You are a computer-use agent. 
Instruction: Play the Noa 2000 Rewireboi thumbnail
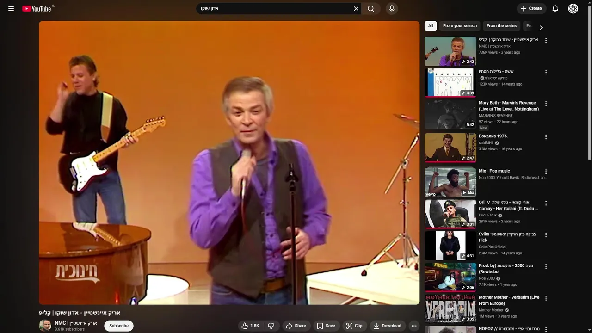pyautogui.click(x=450, y=277)
